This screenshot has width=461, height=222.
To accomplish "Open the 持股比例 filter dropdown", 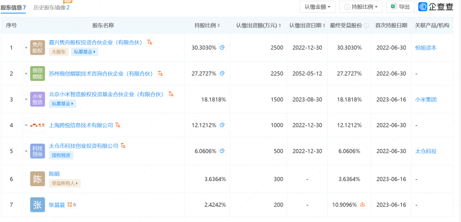I will click(361, 7).
